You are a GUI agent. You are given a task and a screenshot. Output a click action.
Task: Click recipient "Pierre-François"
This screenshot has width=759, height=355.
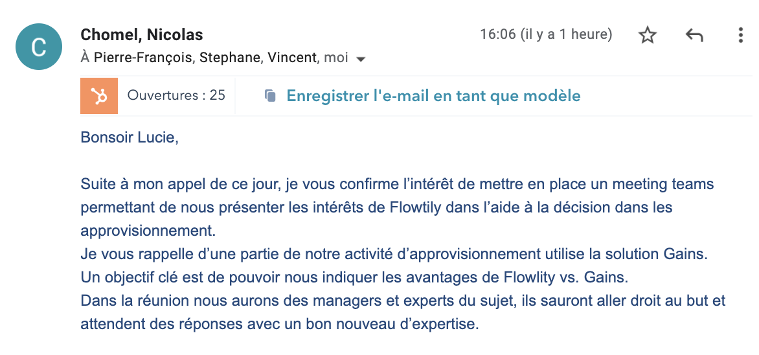(143, 58)
